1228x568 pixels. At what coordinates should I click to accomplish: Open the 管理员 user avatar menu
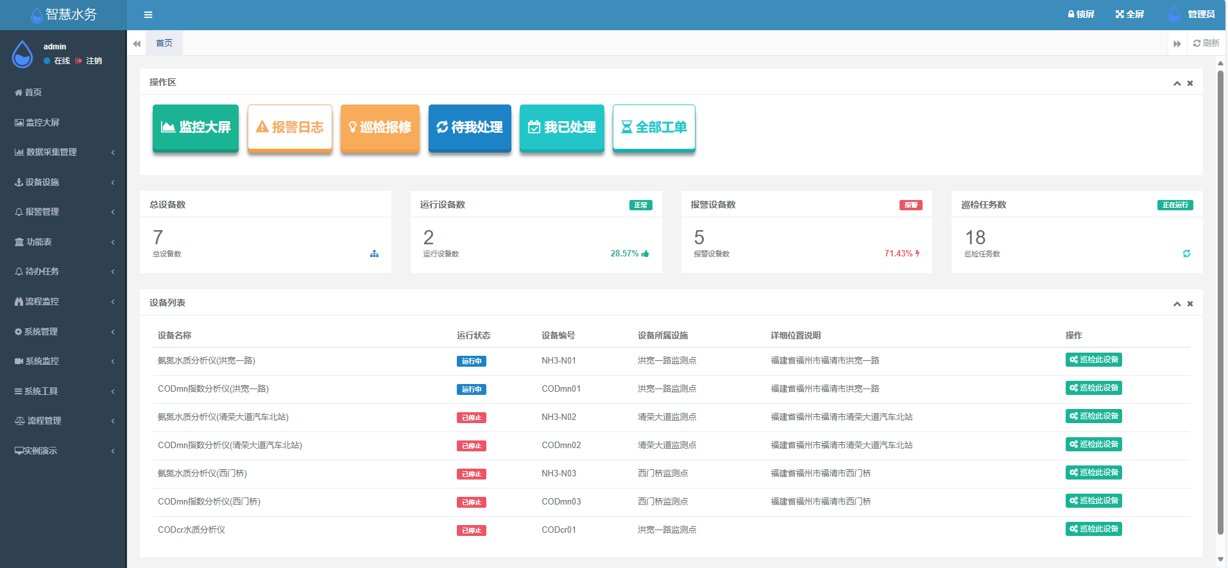1191,14
